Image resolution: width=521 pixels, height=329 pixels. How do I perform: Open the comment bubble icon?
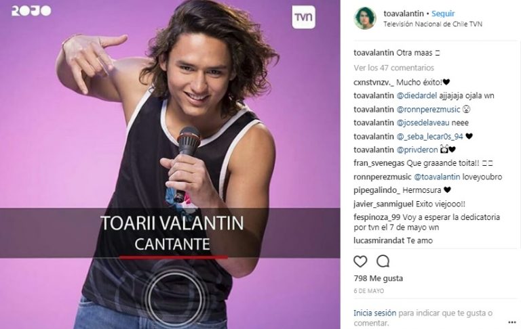(383, 261)
